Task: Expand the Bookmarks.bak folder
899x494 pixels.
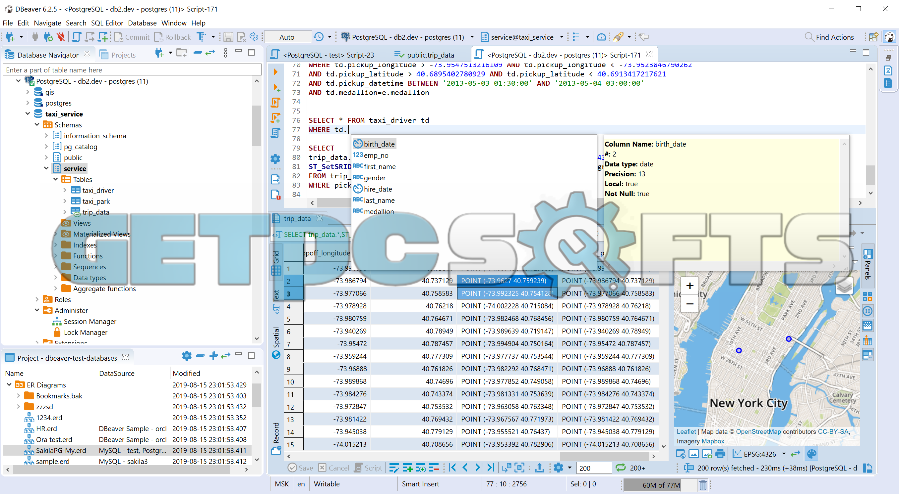Action: [x=19, y=396]
